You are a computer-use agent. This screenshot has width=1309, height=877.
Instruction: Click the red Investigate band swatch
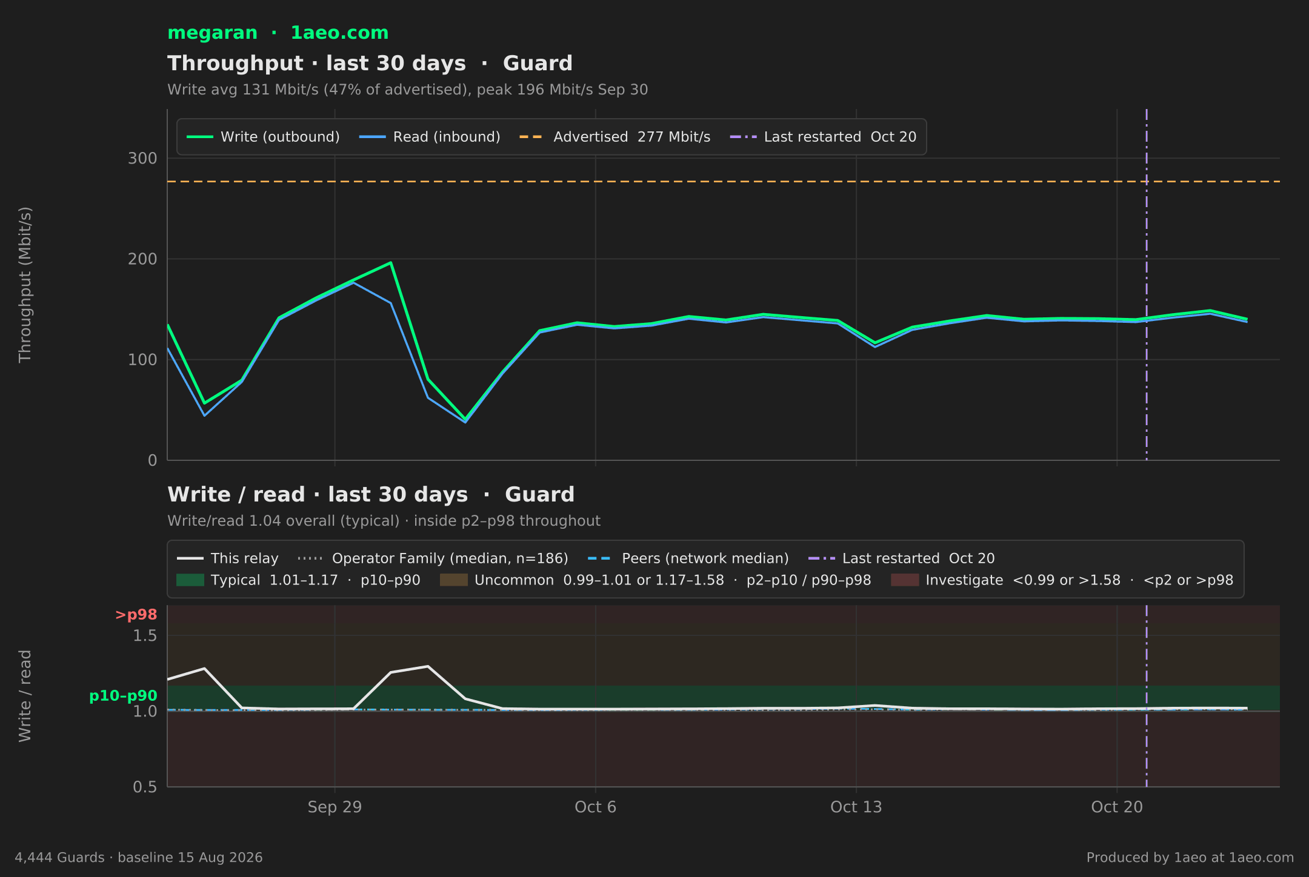[x=905, y=580]
